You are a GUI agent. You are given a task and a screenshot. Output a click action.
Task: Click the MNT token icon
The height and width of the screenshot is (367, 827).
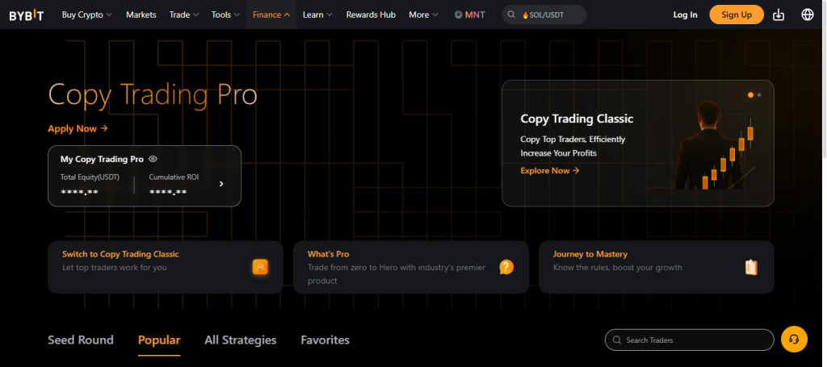(x=459, y=15)
